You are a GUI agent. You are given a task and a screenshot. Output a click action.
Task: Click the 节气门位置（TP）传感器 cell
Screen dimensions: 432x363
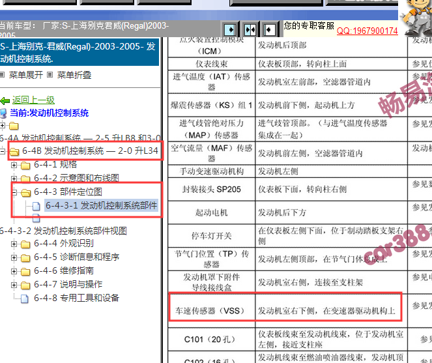pyautogui.click(x=211, y=259)
